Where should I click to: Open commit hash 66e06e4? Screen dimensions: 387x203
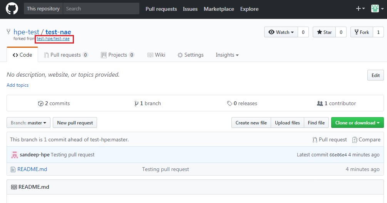tap(338, 155)
